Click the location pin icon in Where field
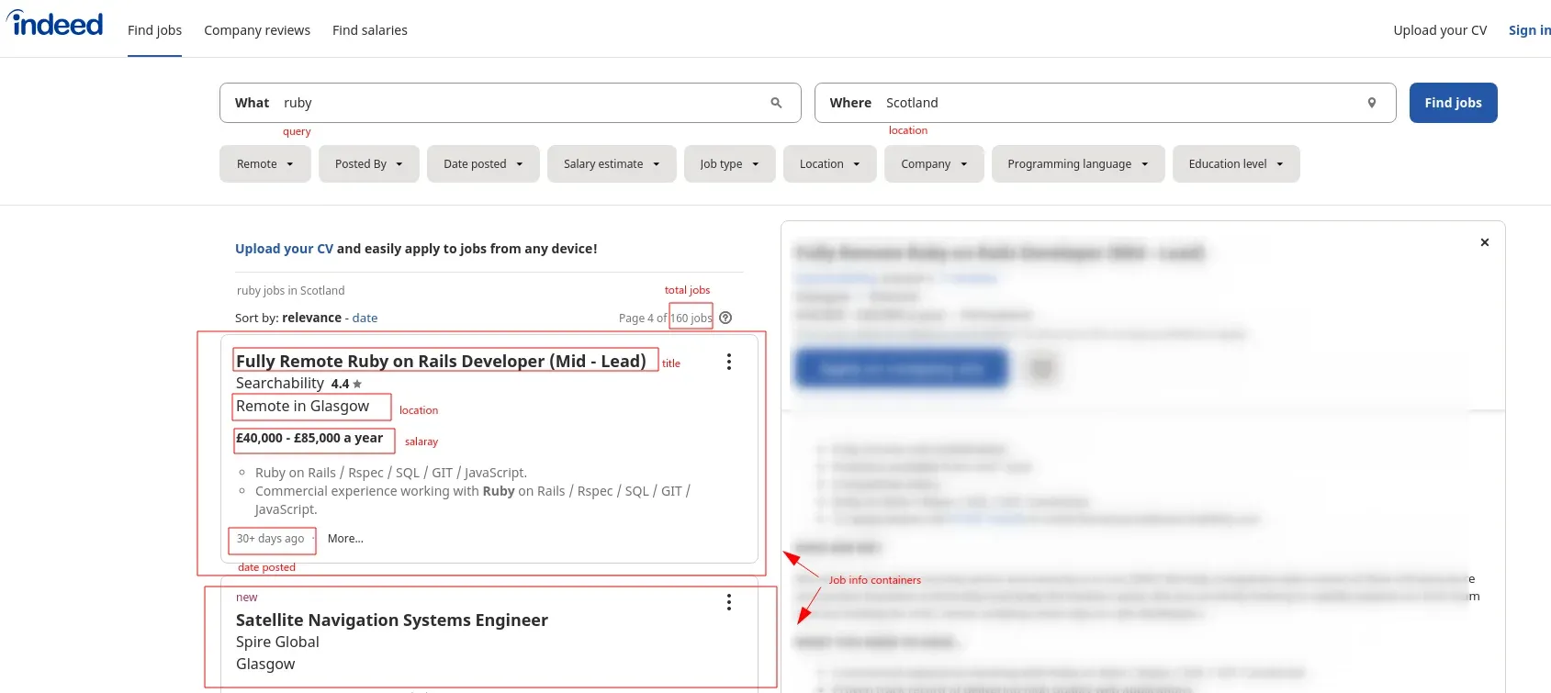The image size is (1551, 693). tap(1371, 103)
